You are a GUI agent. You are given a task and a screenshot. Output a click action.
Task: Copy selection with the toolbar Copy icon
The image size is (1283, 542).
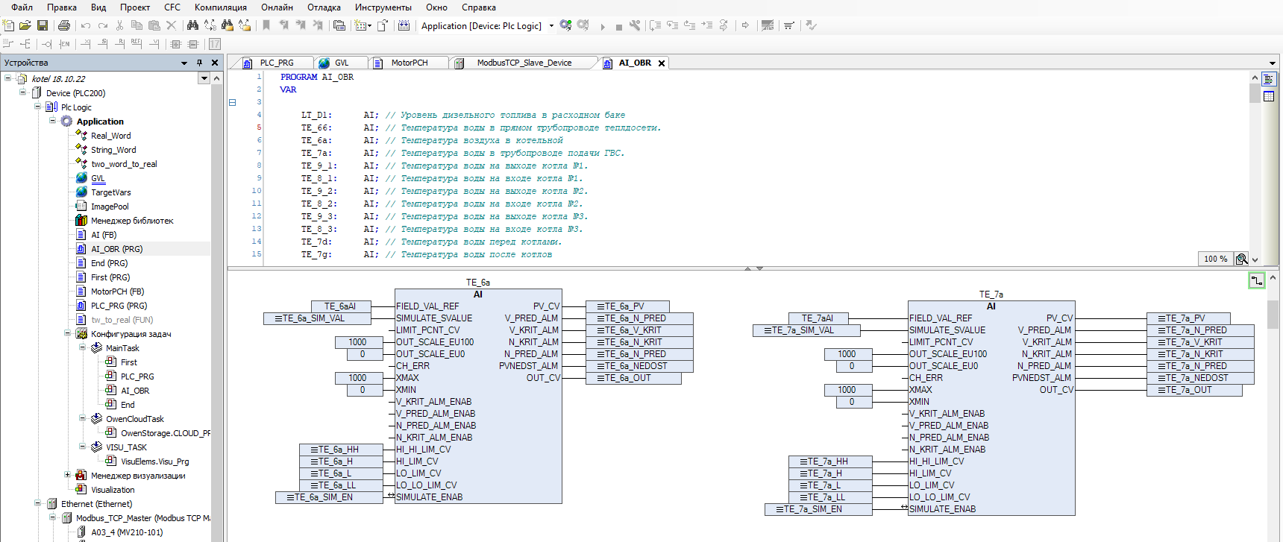137,25
